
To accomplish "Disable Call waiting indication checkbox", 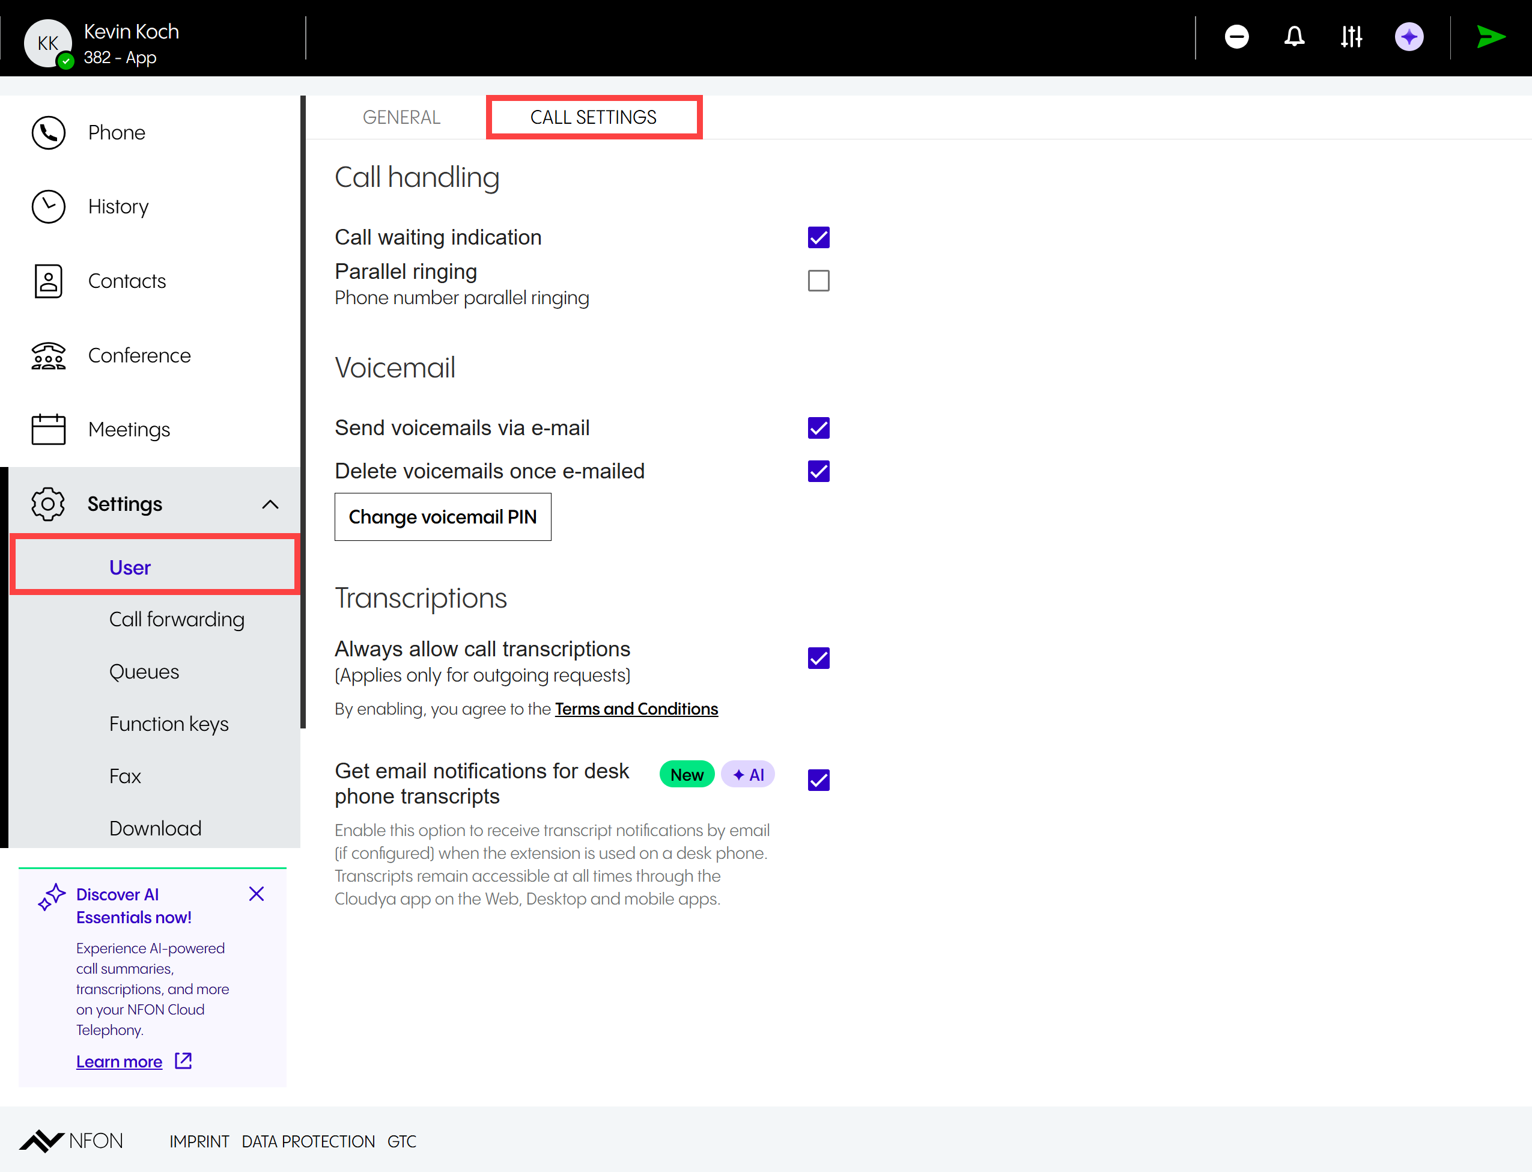I will point(819,237).
